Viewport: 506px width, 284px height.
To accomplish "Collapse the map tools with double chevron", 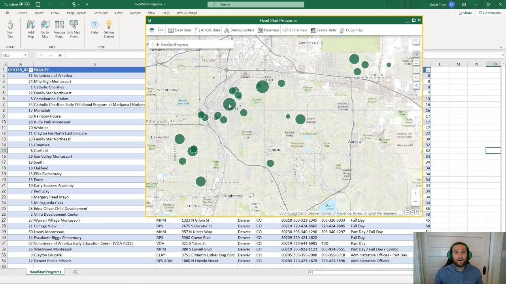I will (x=416, y=86).
